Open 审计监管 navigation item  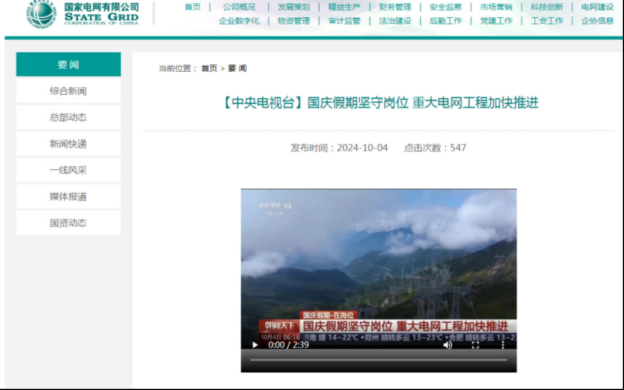344,21
